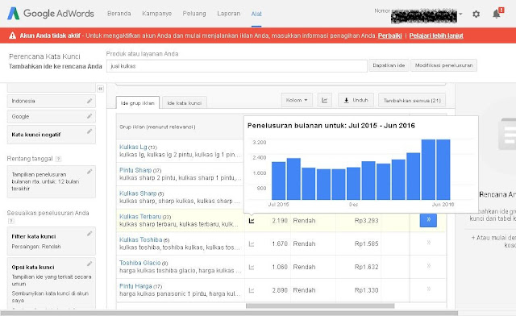
Task: Show trend chart for Kulkas Terbaru
Action: tap(252, 221)
